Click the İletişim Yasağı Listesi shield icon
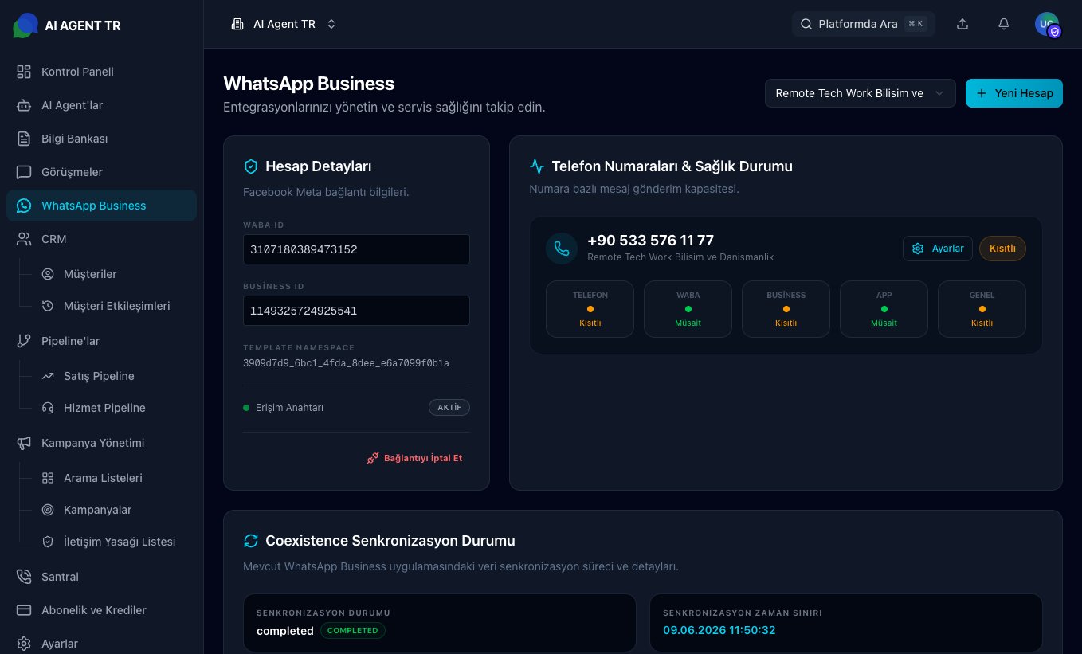Image resolution: width=1082 pixels, height=654 pixels. (48, 542)
